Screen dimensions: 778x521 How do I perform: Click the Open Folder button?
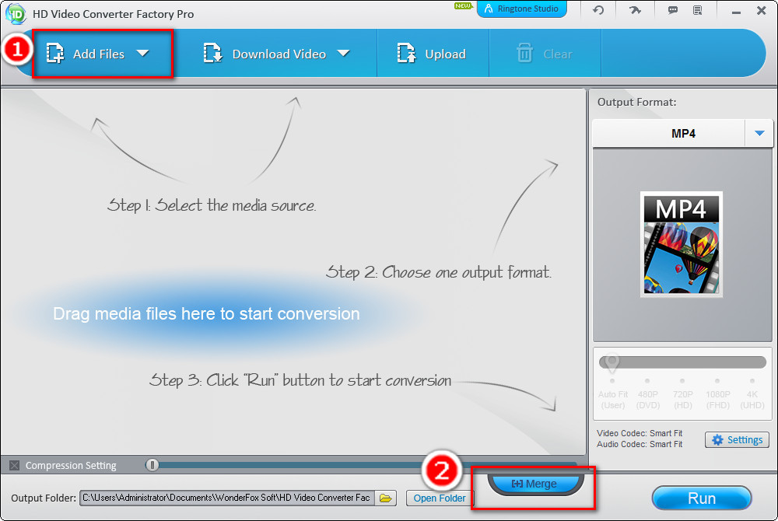pyautogui.click(x=440, y=498)
